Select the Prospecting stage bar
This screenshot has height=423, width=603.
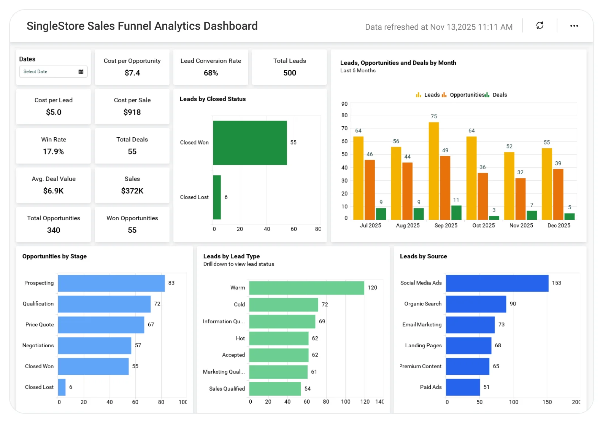[x=111, y=283]
